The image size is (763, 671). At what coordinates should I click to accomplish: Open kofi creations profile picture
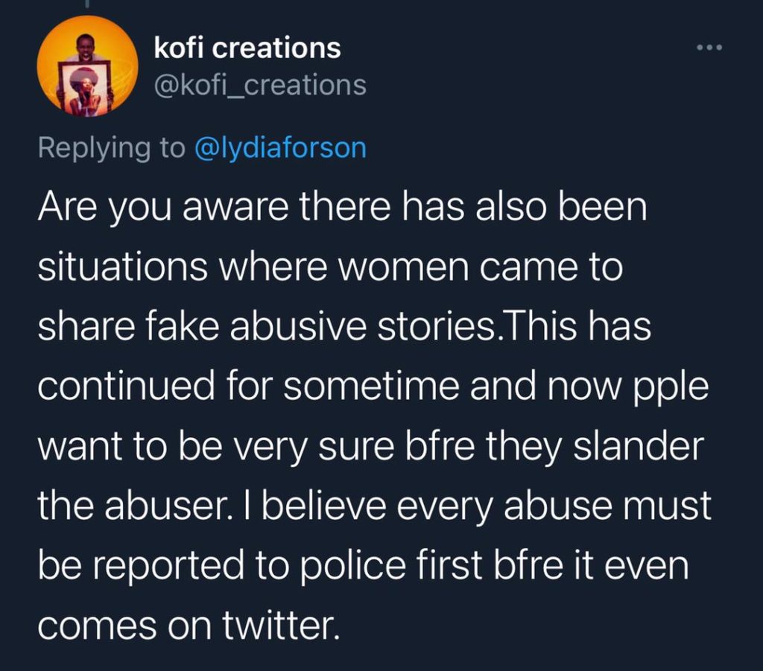coord(88,66)
